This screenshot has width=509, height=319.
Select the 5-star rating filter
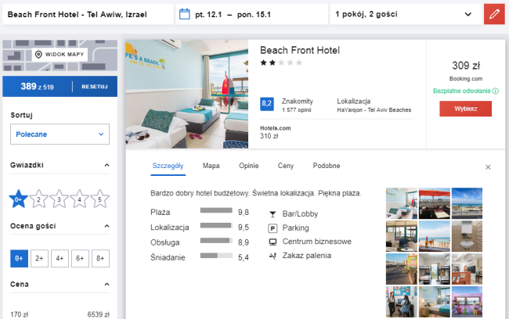coord(99,200)
